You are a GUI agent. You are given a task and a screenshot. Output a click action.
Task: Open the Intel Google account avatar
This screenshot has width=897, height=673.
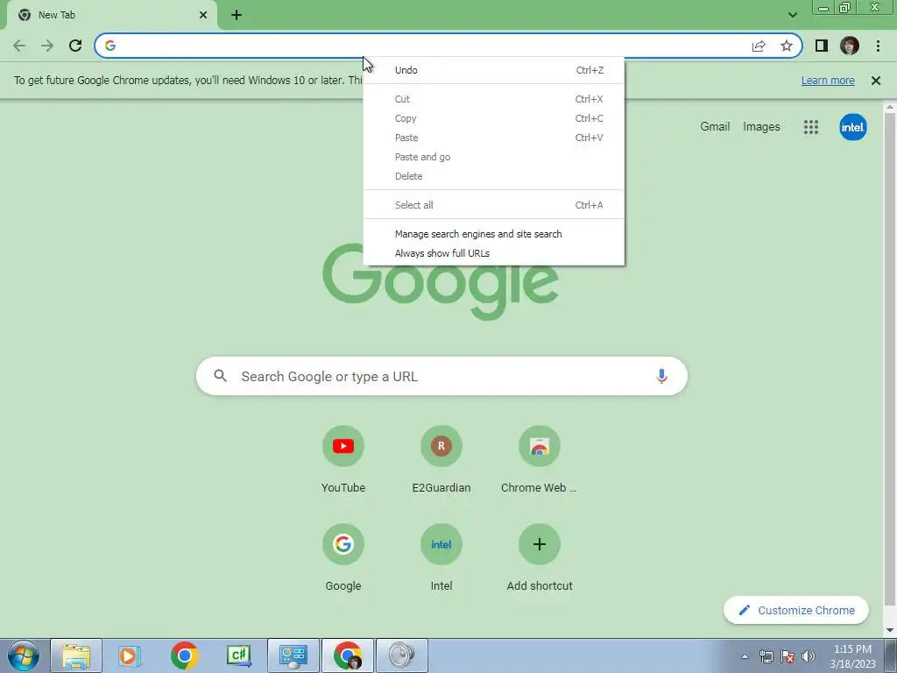853,127
